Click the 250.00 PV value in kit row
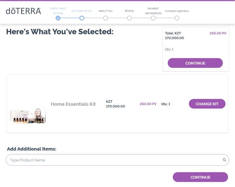 pyautogui.click(x=148, y=104)
